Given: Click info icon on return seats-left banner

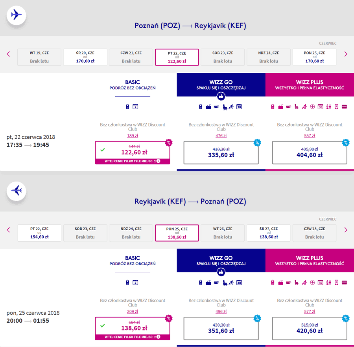Looking at the screenshot, I should coord(159,337).
